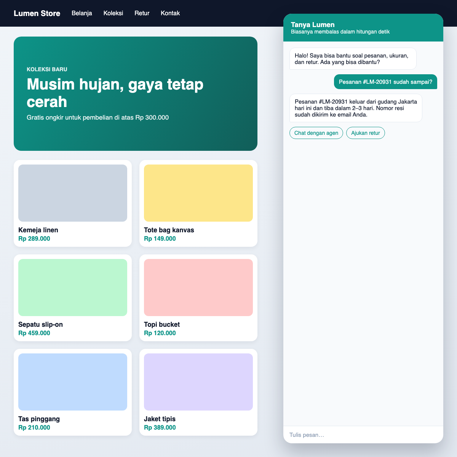
Task: Click the price 'Rp 389.000'
Action: coord(160,428)
